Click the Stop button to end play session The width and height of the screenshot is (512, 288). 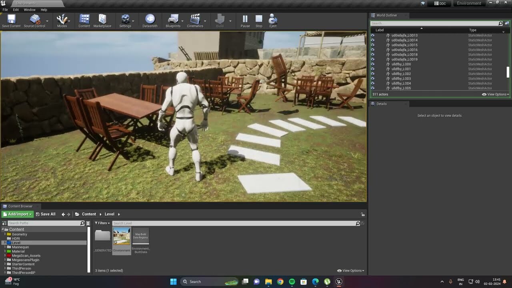pos(259,19)
